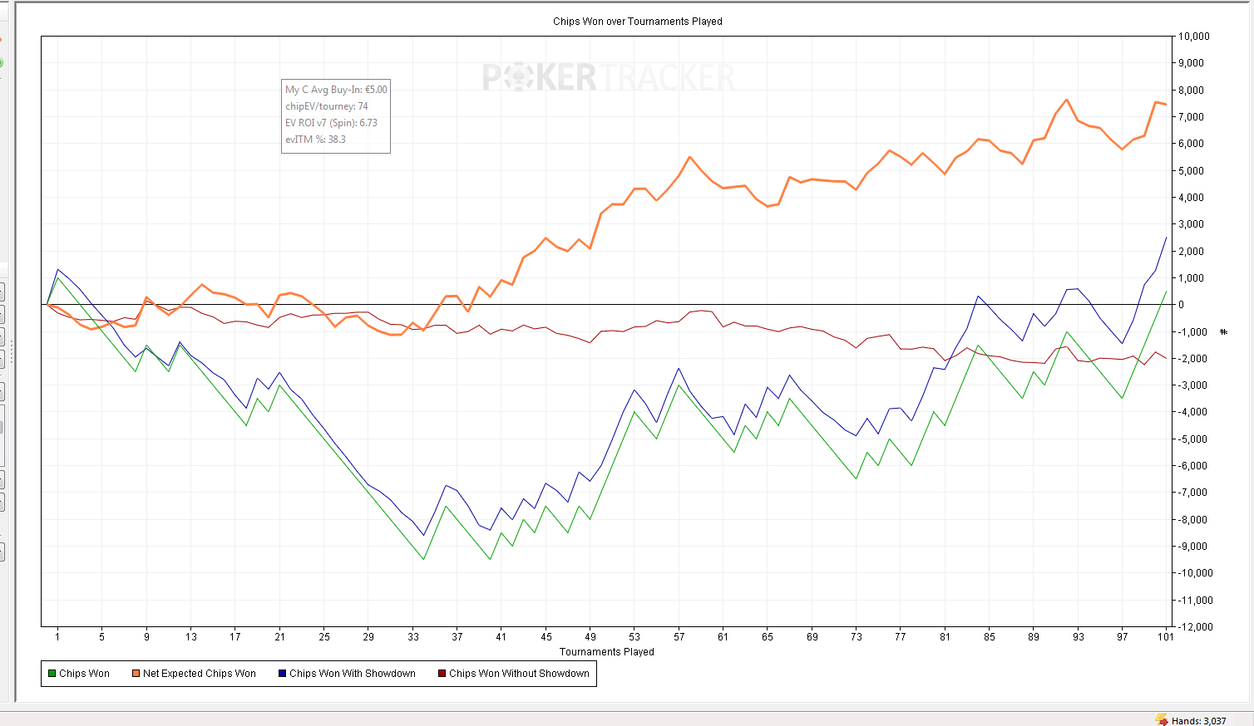Select 'Chips Won Without Showdown' legend label
The width and height of the screenshot is (1254, 726).
click(x=519, y=674)
